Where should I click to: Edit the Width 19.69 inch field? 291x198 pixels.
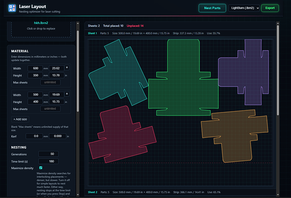point(57,94)
